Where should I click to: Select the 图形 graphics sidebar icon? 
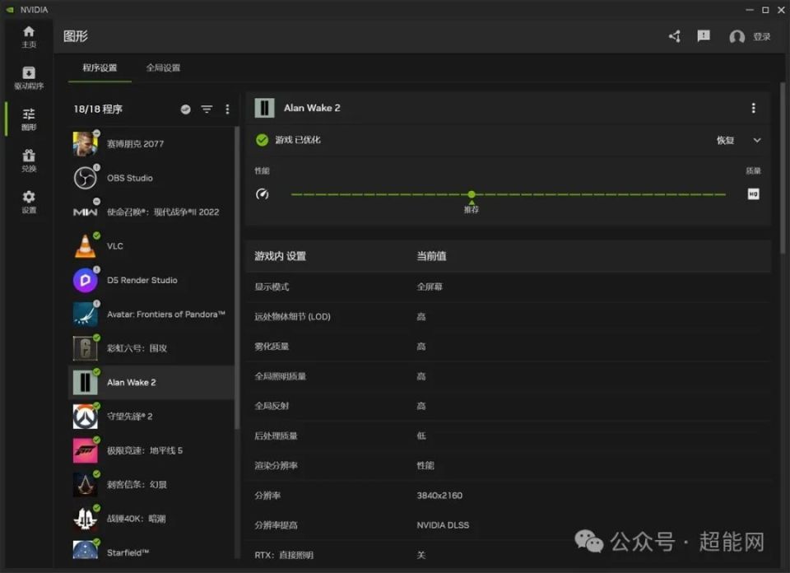click(29, 118)
